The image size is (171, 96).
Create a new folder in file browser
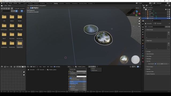(x=12, y=9)
